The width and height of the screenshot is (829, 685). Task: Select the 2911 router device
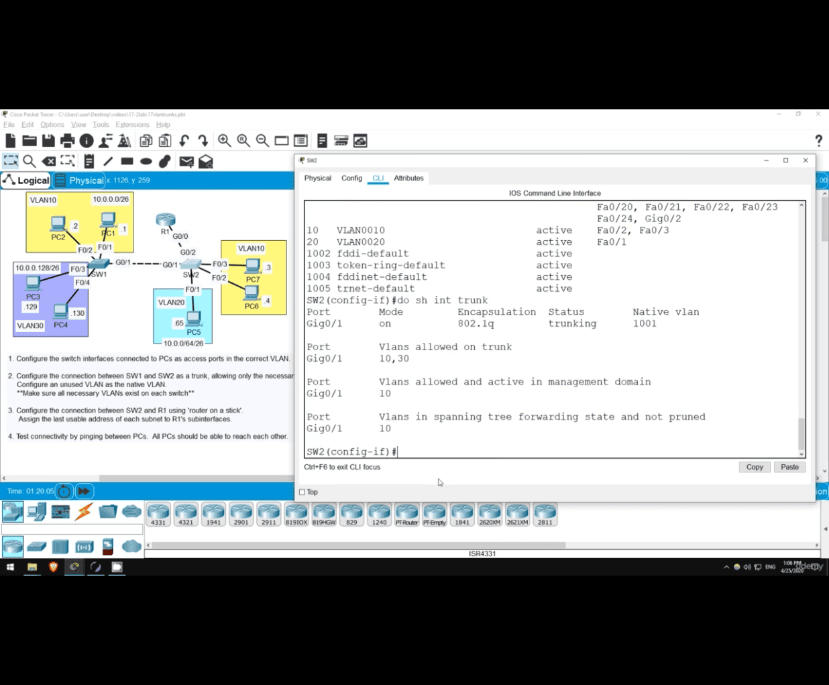[x=268, y=515]
